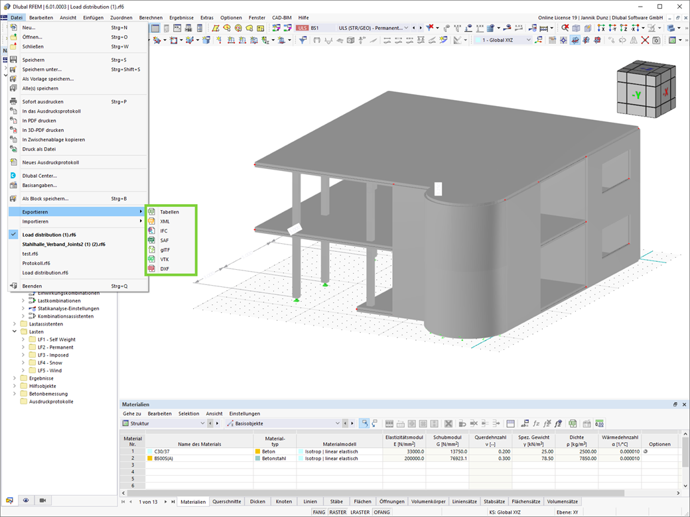Click the eye display icon in navigator footer
Viewport: 690px width, 517px height.
point(26,500)
